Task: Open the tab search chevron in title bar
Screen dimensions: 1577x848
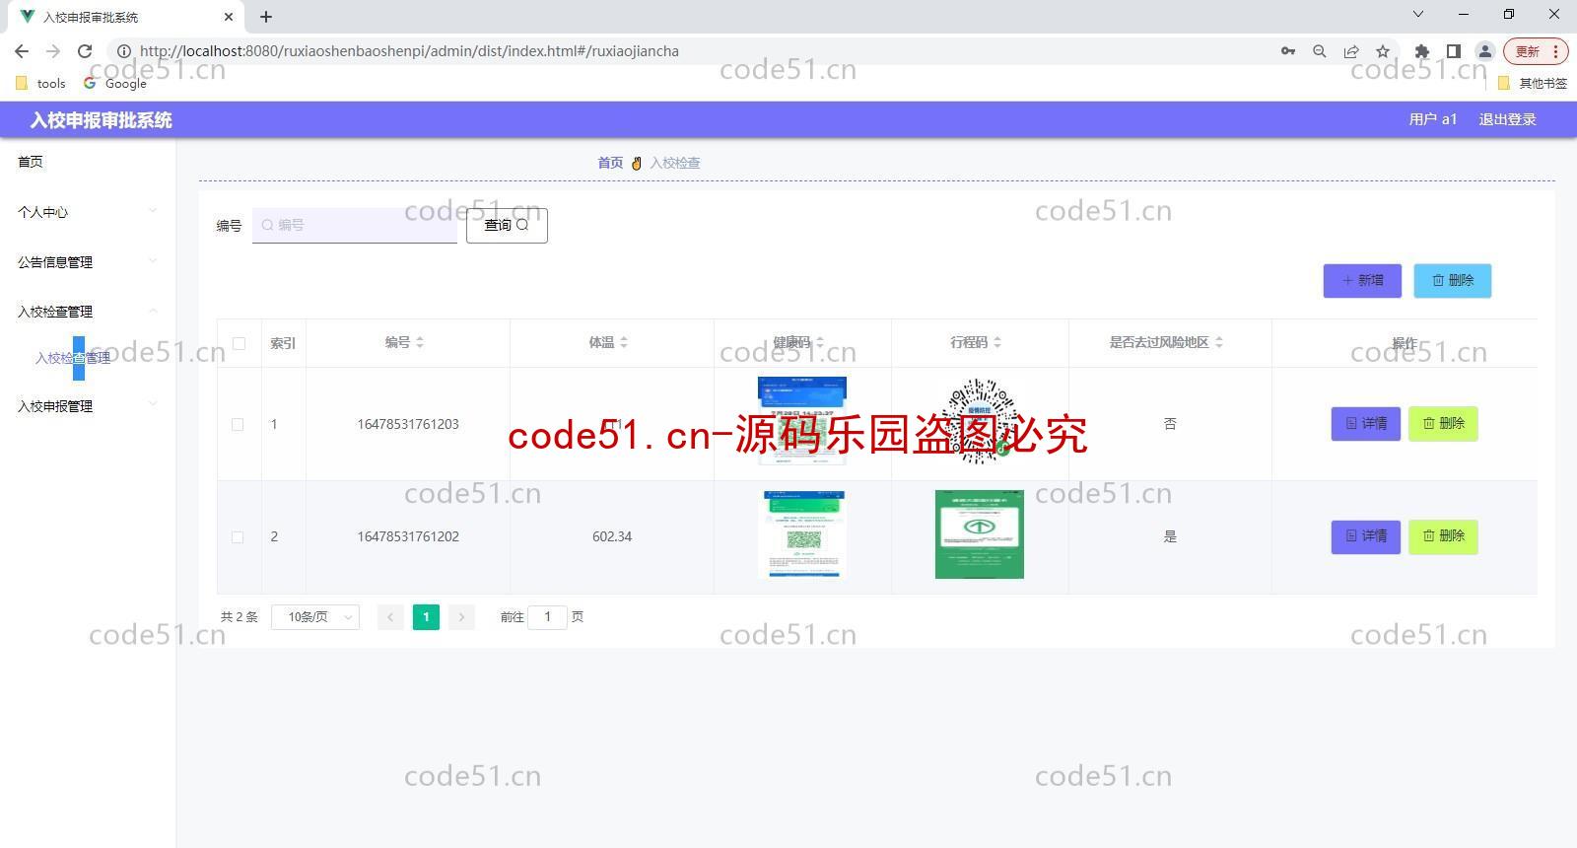Action: coord(1418,15)
